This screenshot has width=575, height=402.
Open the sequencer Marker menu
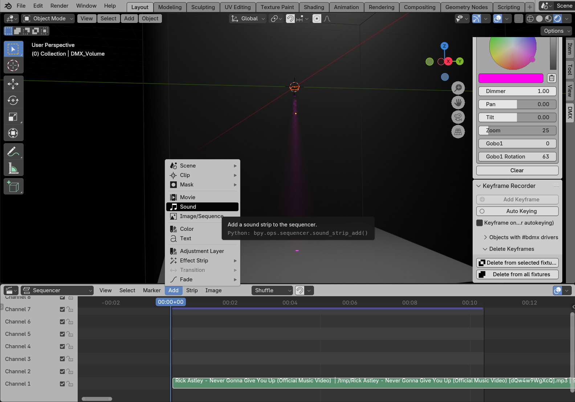152,290
